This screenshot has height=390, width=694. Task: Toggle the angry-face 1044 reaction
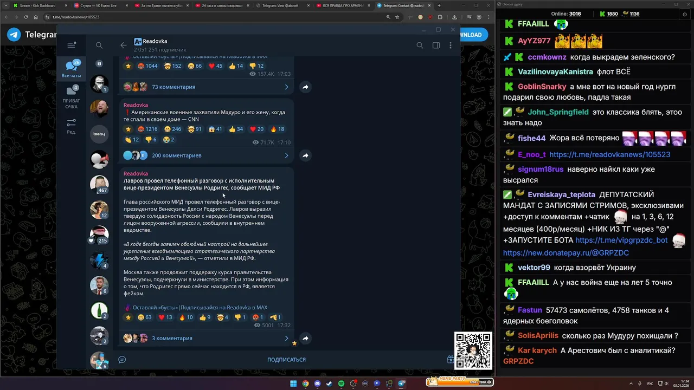[147, 66]
